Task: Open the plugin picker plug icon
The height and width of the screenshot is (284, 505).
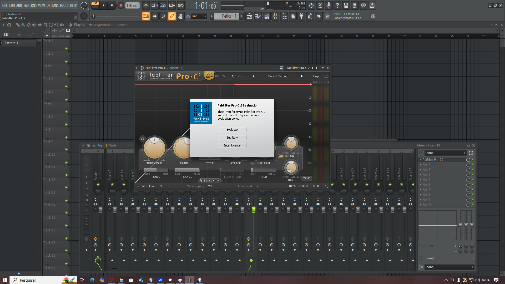Action: [301, 16]
